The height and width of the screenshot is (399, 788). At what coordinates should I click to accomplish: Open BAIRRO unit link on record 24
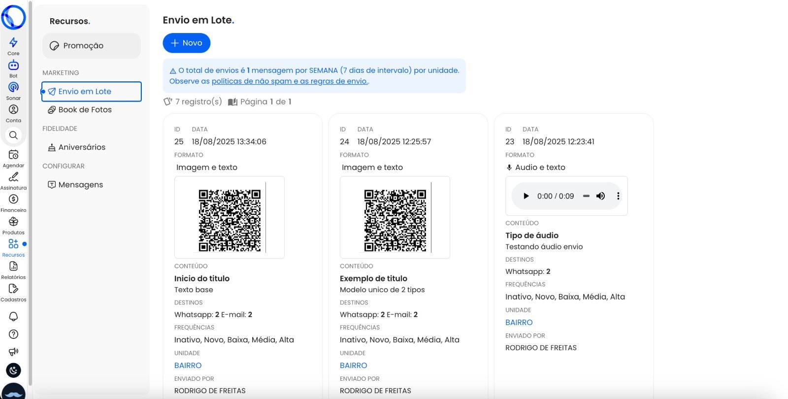(354, 366)
